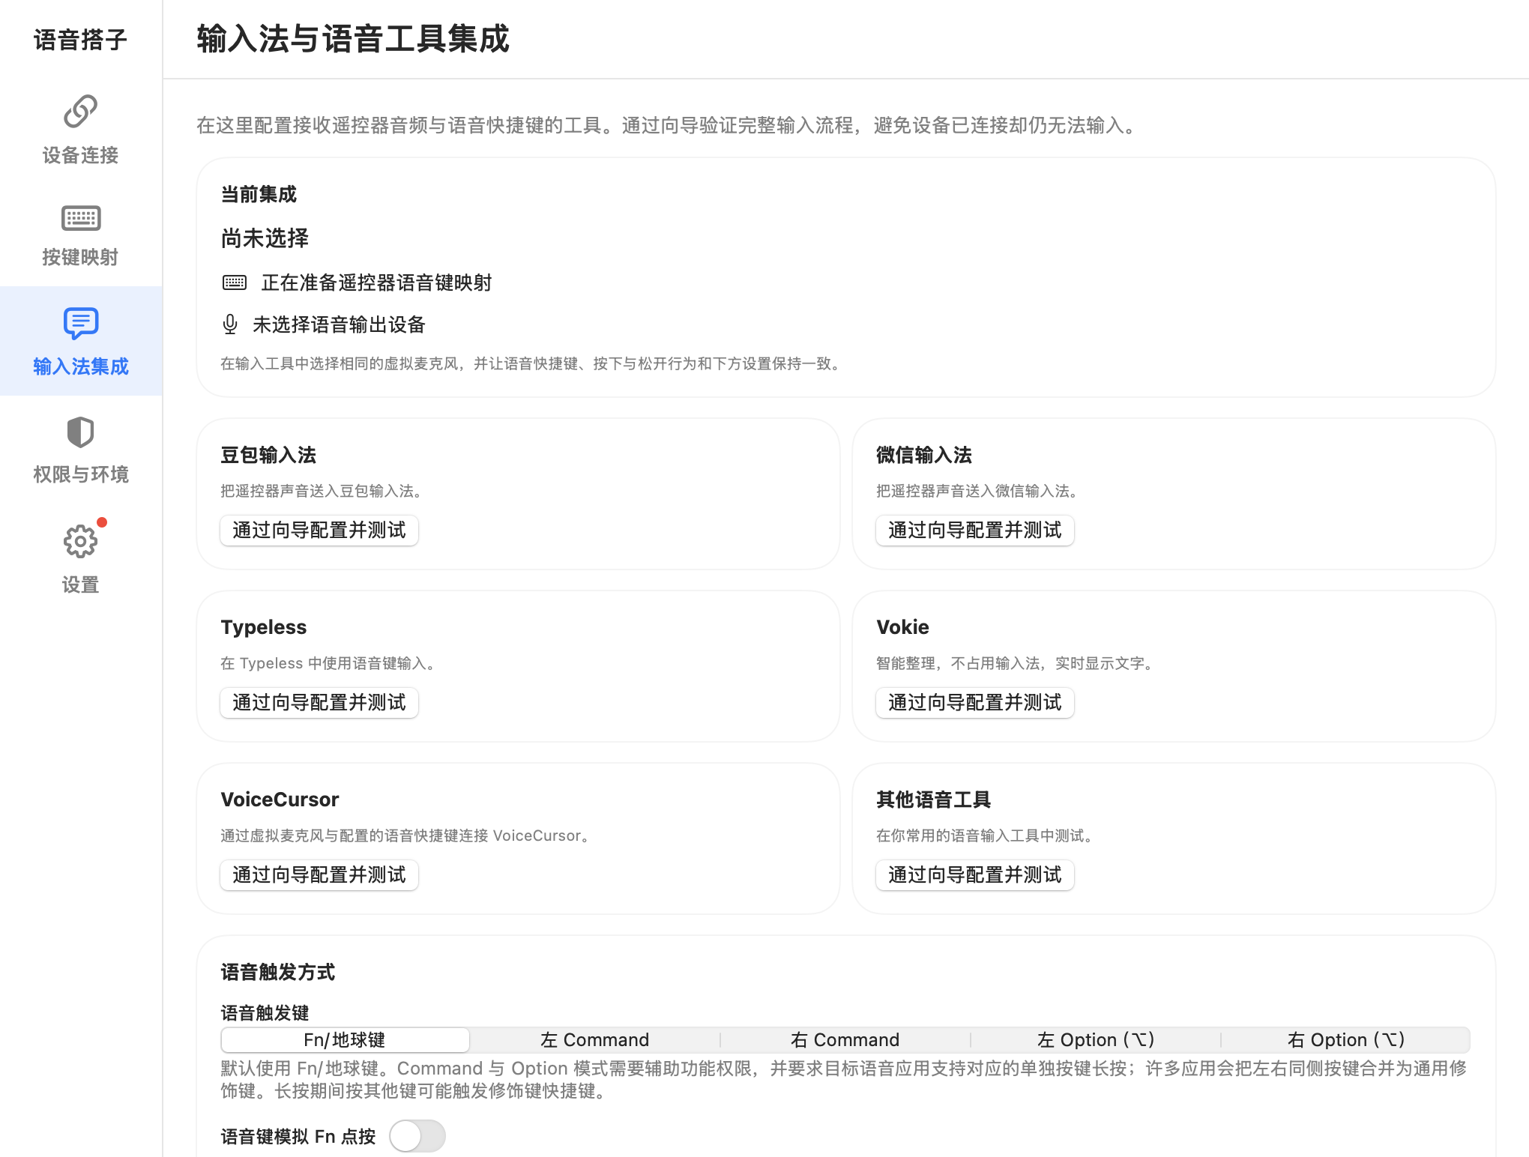
Task: Click the 语音触发方式 section heading
Action: [x=277, y=972]
